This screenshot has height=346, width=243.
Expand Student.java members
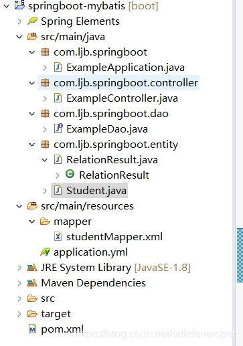click(x=45, y=191)
